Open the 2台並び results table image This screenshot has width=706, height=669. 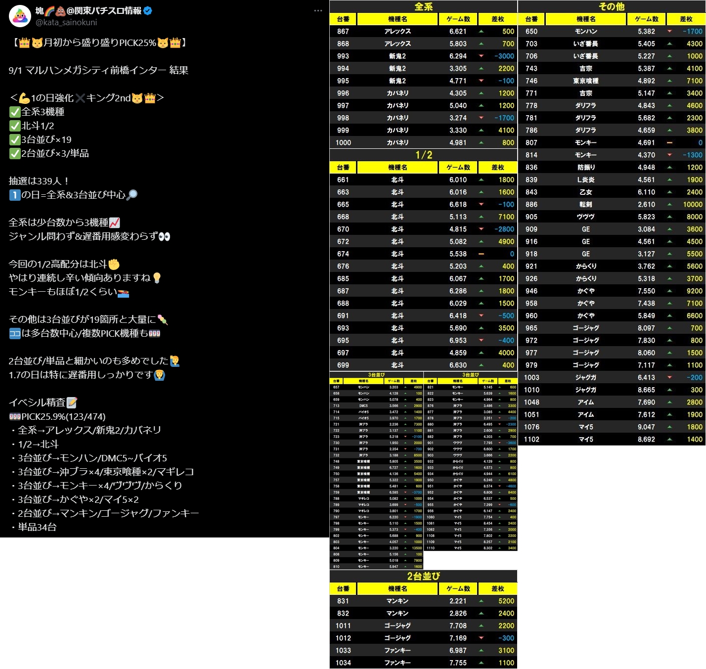click(x=423, y=620)
